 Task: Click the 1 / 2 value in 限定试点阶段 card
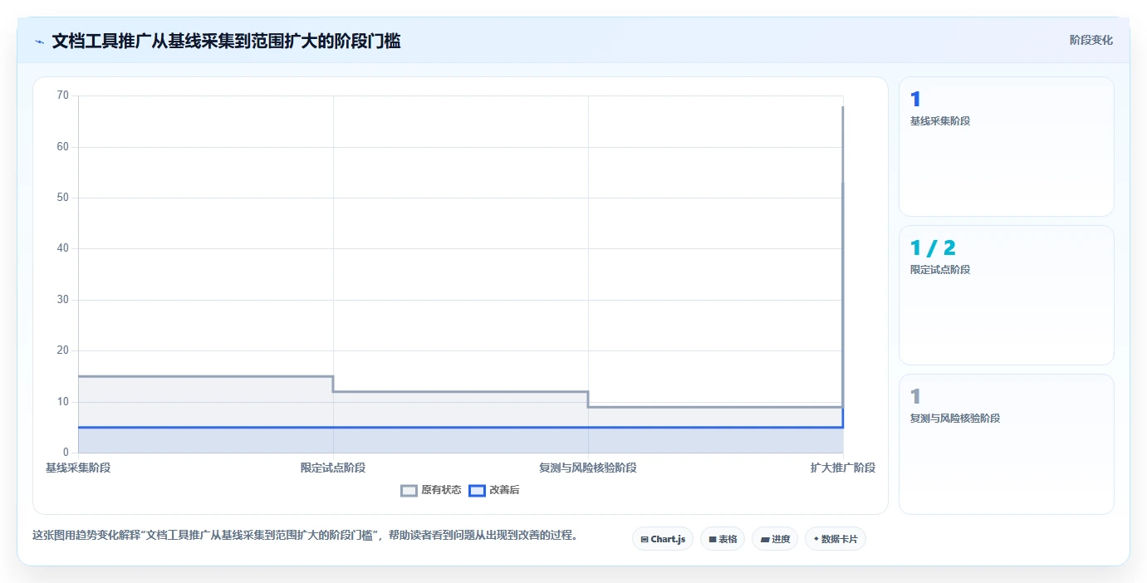pyautogui.click(x=933, y=247)
